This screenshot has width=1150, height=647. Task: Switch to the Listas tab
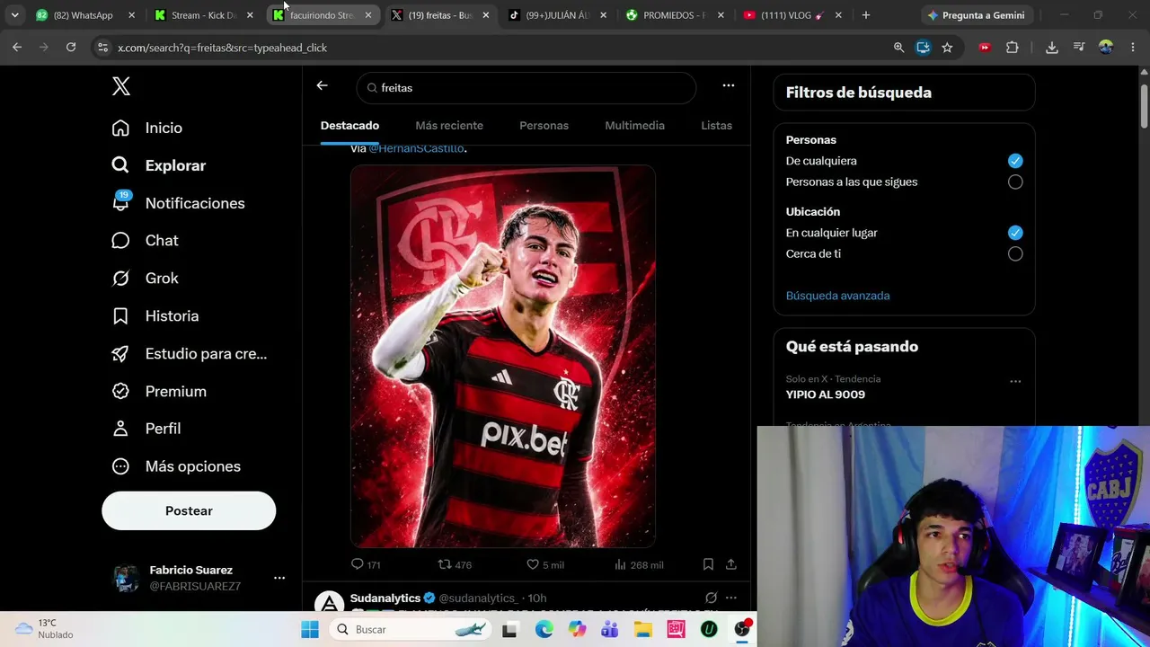(x=716, y=126)
